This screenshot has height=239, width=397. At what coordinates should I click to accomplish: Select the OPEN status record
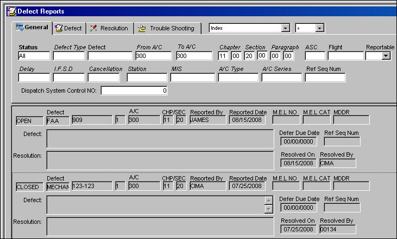click(30, 121)
